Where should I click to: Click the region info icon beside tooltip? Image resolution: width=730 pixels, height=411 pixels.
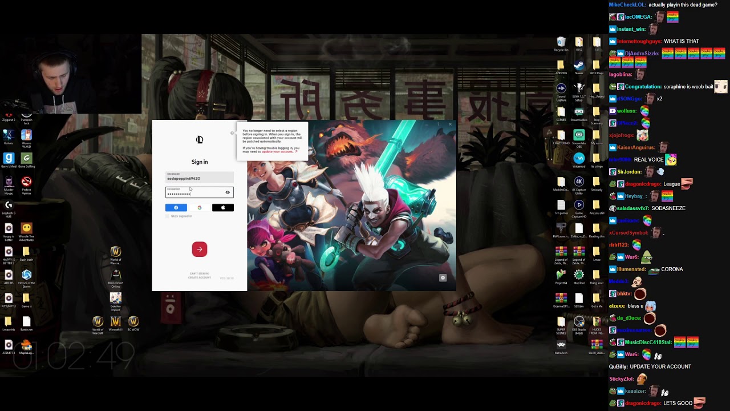point(232,133)
